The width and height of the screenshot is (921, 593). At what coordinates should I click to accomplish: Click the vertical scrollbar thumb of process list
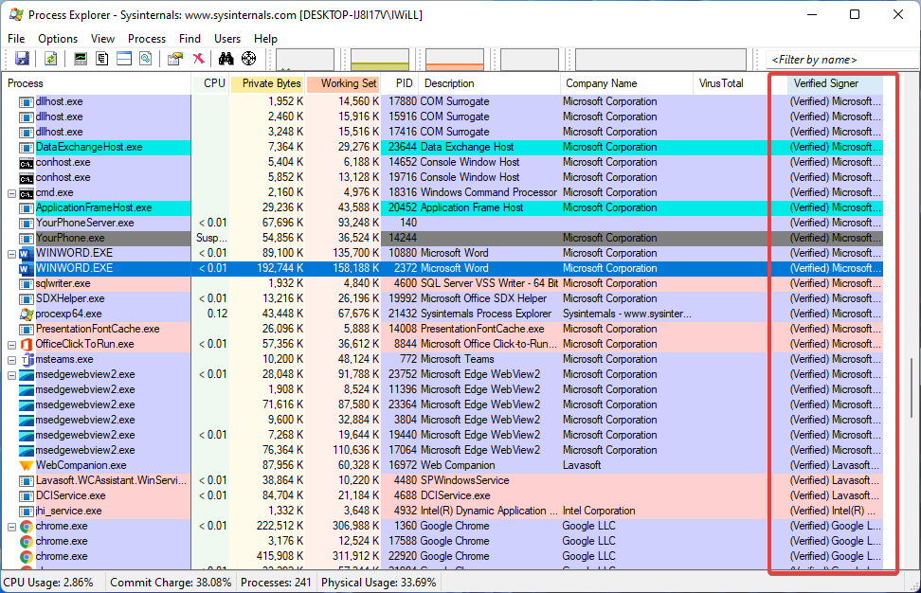click(x=912, y=387)
